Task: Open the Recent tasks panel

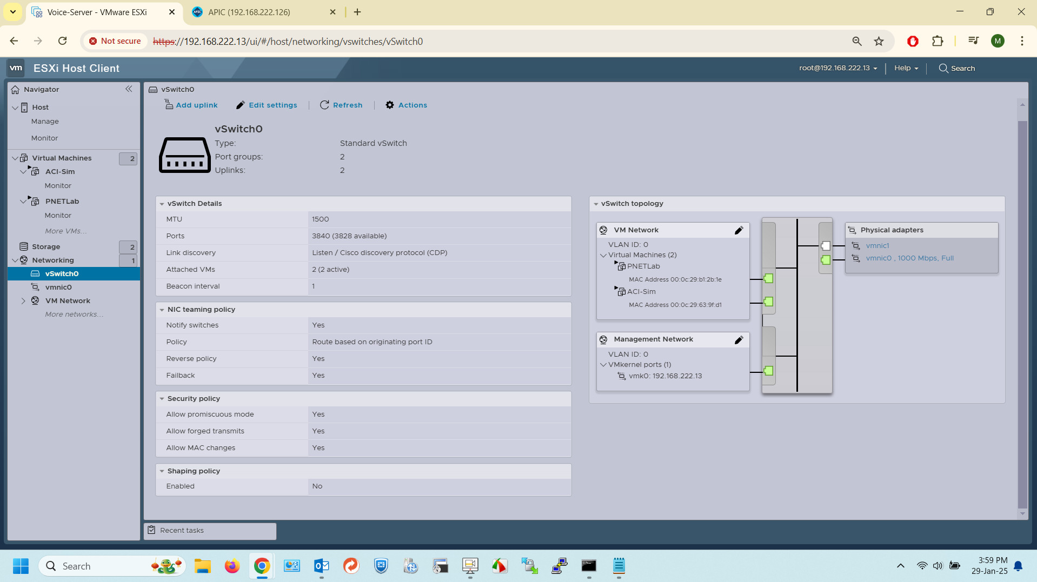Action: (x=210, y=531)
